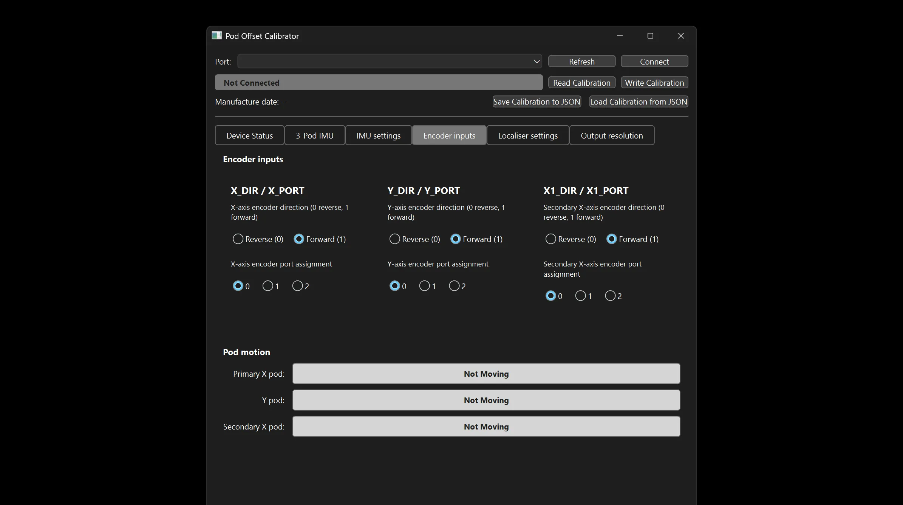Click the Pod motion section title
Screen dimensions: 903x505
pyautogui.click(x=246, y=352)
